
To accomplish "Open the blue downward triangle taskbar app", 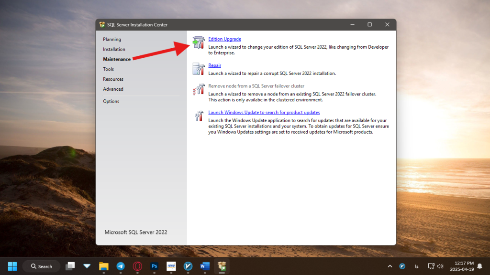I will (87, 266).
